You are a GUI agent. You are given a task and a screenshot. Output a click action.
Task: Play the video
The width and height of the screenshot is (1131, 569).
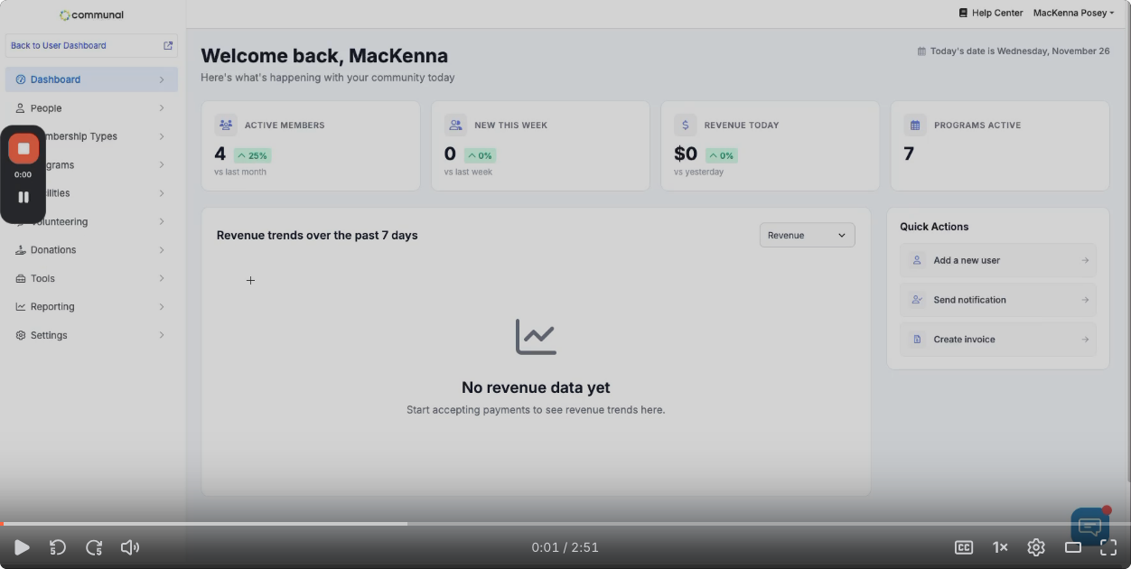tap(22, 547)
